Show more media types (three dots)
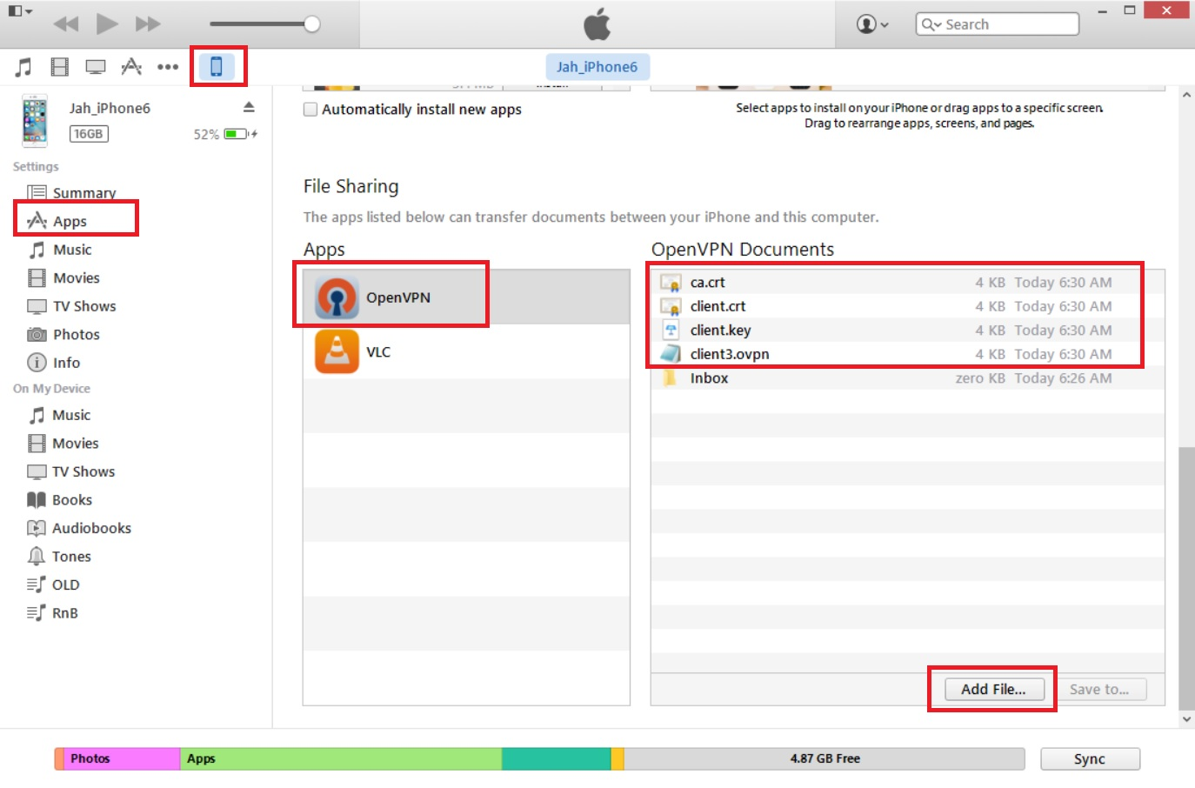 168,67
